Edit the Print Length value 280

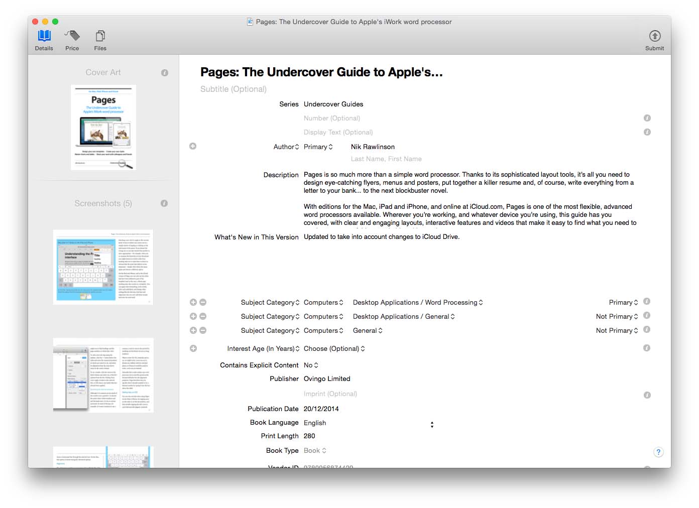(x=309, y=436)
